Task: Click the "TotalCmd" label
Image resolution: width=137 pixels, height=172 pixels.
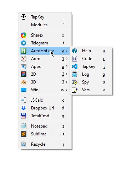Action: [x=40, y=116]
